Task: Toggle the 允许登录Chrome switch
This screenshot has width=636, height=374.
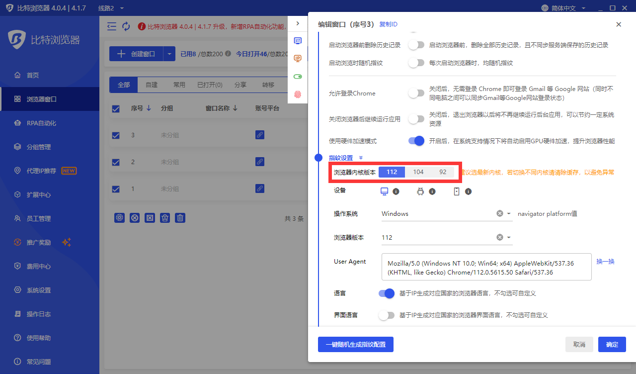Action: [x=416, y=93]
